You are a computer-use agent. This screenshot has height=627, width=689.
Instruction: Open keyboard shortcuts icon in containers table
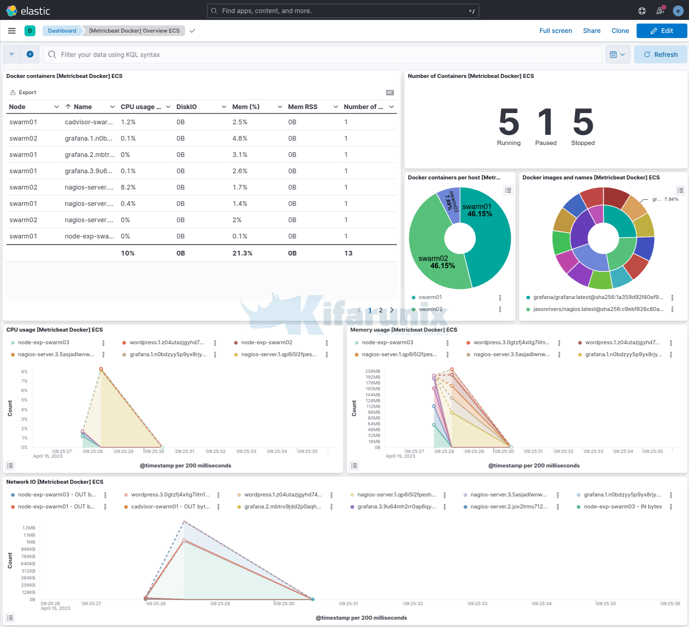pos(390,93)
